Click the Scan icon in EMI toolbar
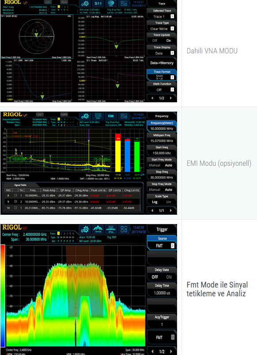 pos(98,116)
